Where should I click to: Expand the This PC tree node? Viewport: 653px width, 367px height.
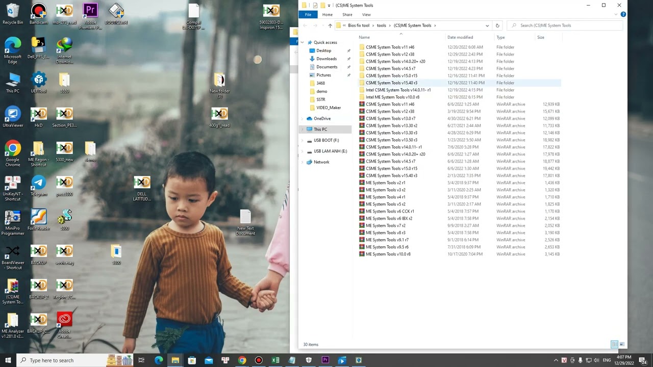point(303,129)
